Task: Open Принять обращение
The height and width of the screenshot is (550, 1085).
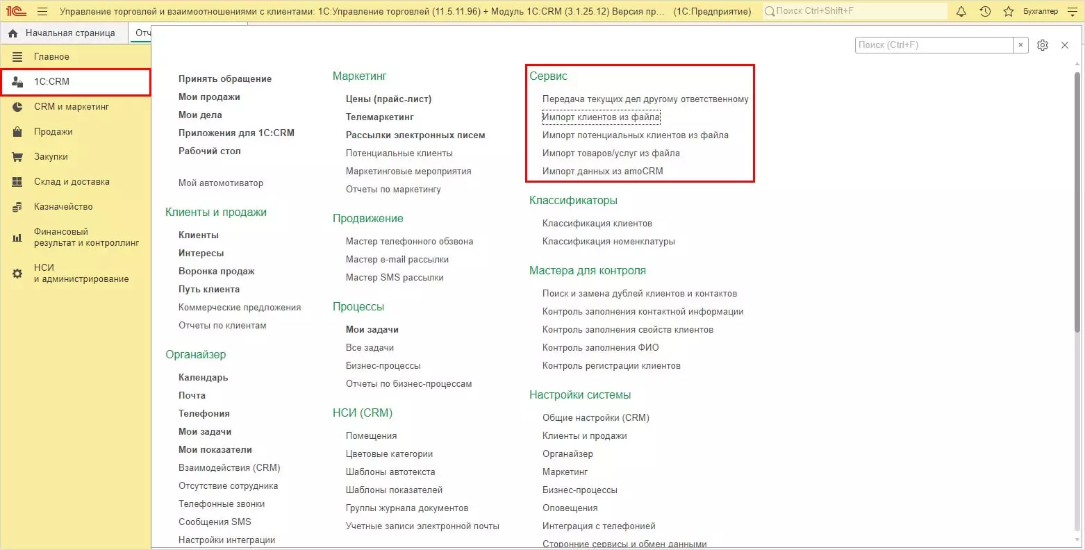Action: tap(225, 79)
